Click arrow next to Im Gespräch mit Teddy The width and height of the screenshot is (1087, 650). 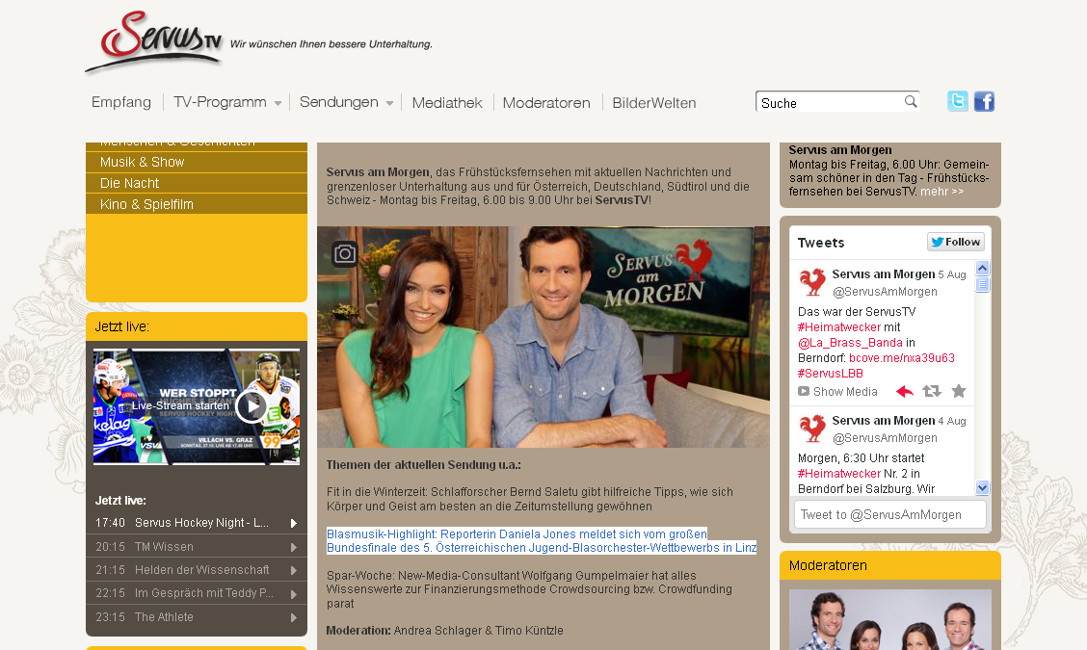(294, 594)
